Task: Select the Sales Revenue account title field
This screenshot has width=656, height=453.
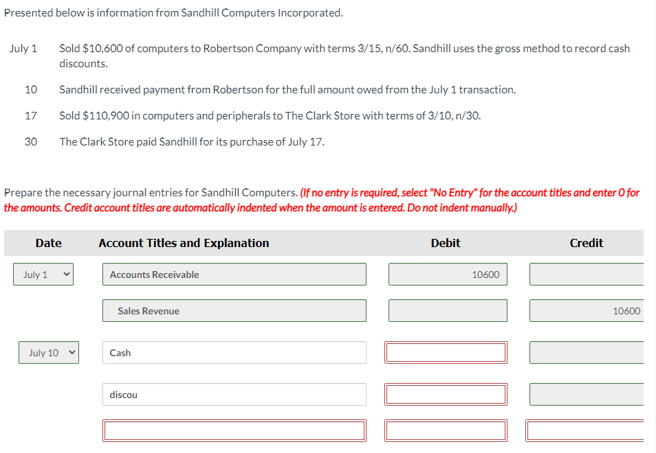Action: pyautogui.click(x=234, y=310)
